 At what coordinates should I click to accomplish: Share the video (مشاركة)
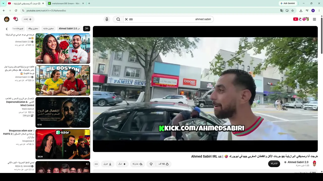pyautogui.click(x=138, y=164)
